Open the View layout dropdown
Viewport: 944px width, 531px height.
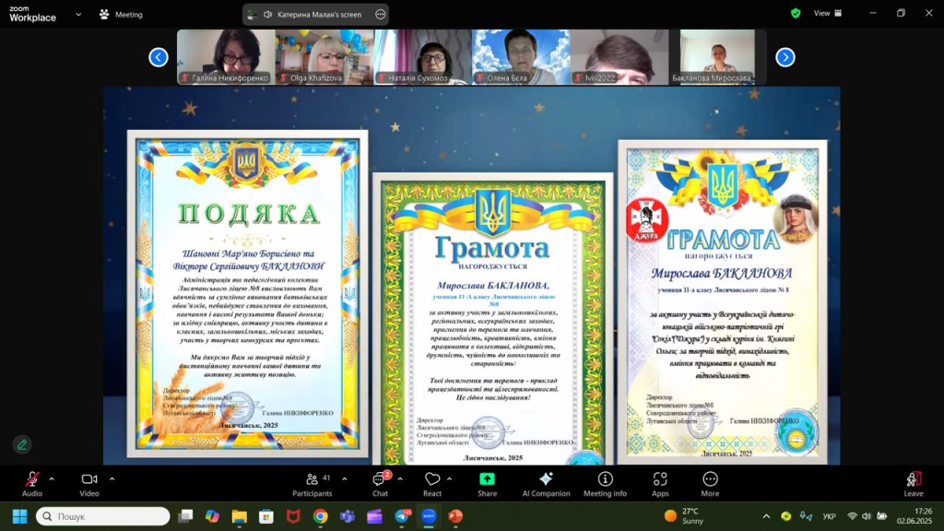click(x=823, y=14)
